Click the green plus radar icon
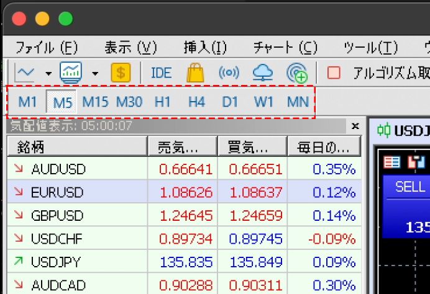The image size is (430, 294). [x=297, y=73]
